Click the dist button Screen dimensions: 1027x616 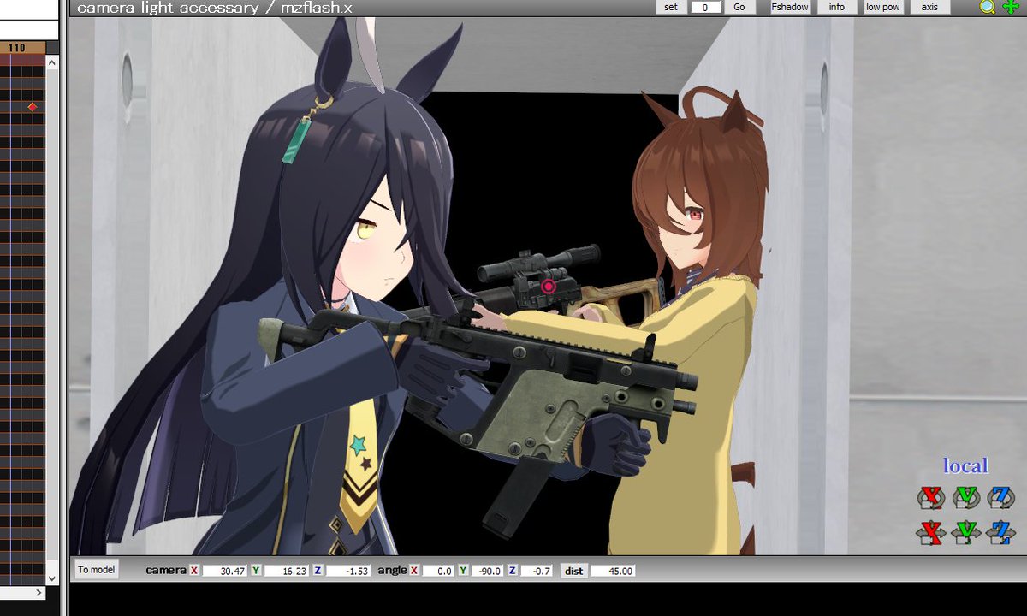[x=573, y=571]
